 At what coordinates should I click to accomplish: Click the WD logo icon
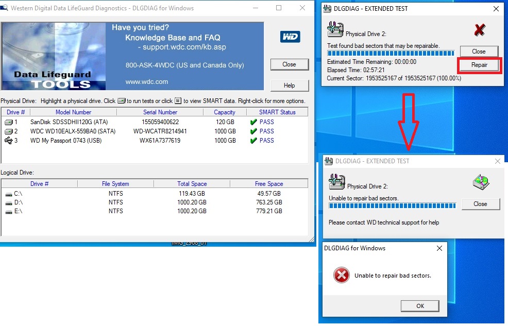pos(290,37)
